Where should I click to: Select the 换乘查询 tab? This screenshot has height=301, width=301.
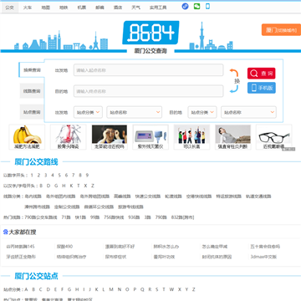coord(32,69)
